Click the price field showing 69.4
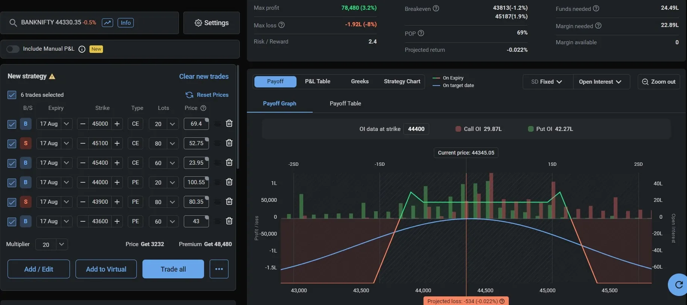This screenshot has height=305, width=687. 196,124
